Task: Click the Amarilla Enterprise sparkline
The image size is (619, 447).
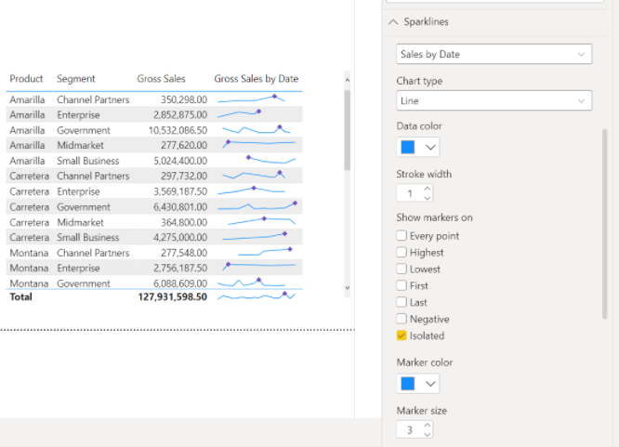Action: [x=239, y=113]
